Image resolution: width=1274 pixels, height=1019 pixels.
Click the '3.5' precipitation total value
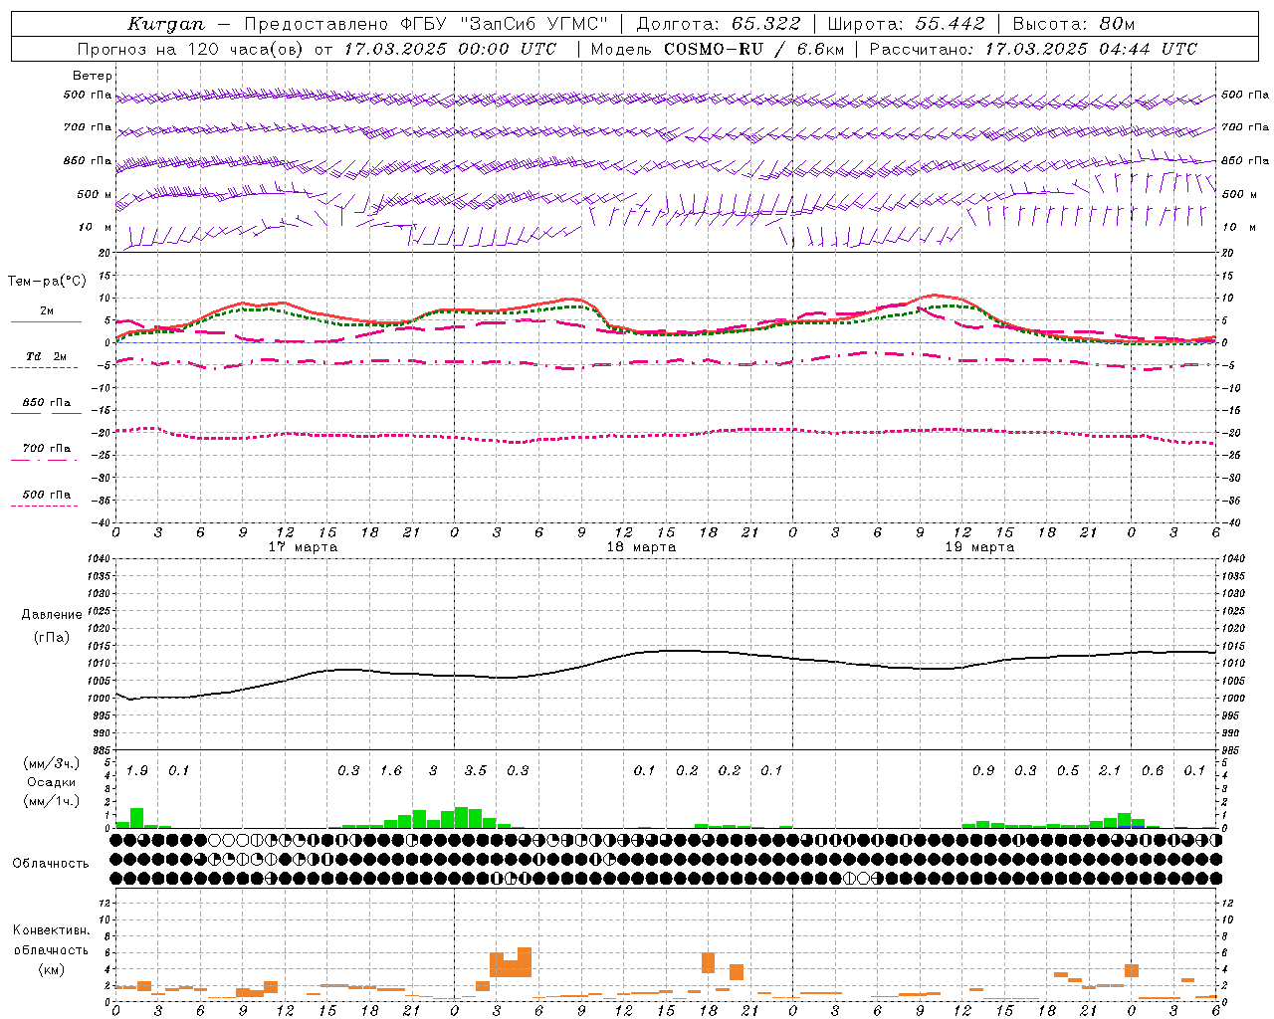coord(476,770)
